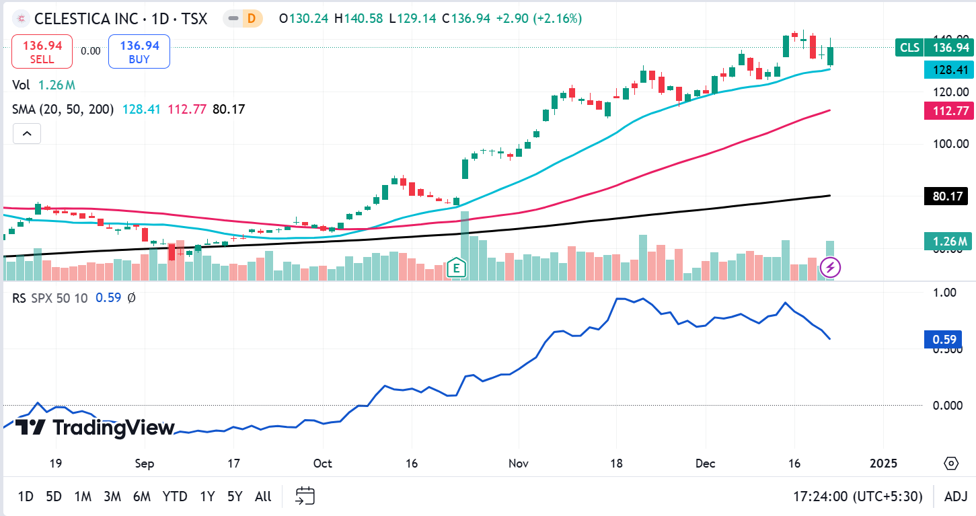
Task: Select the 1D time range
Action: point(26,496)
